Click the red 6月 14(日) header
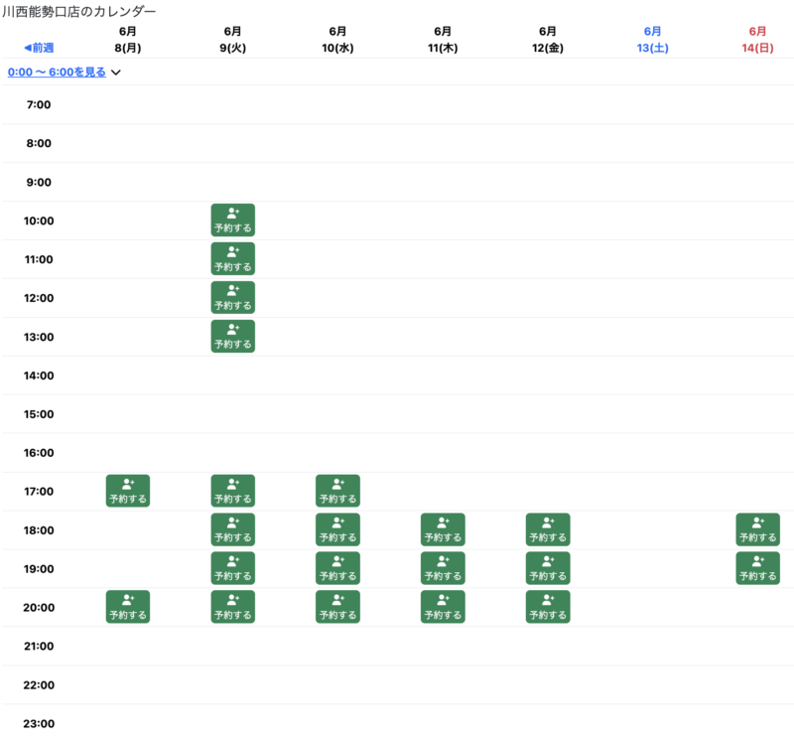 point(757,40)
